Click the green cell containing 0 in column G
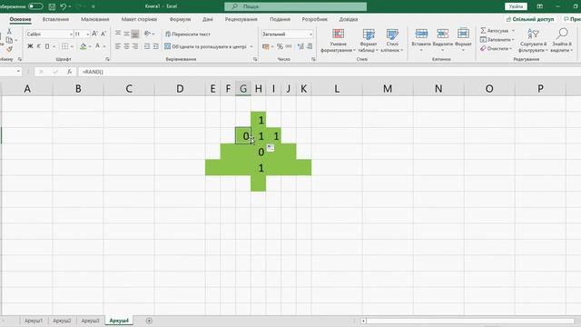This screenshot has width=581, height=327. [x=243, y=135]
